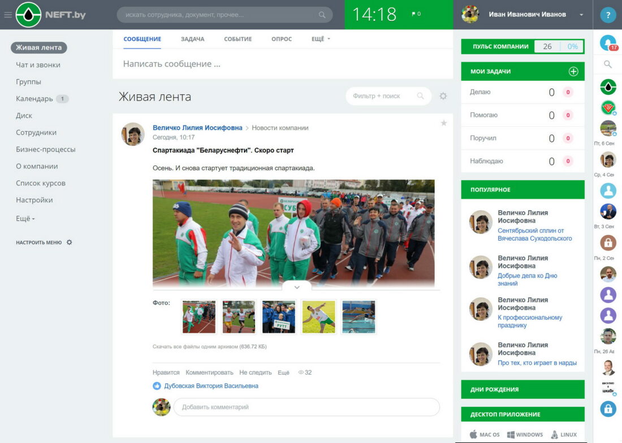Like the post via 'Нравится'
The image size is (622, 443).
tap(166, 372)
